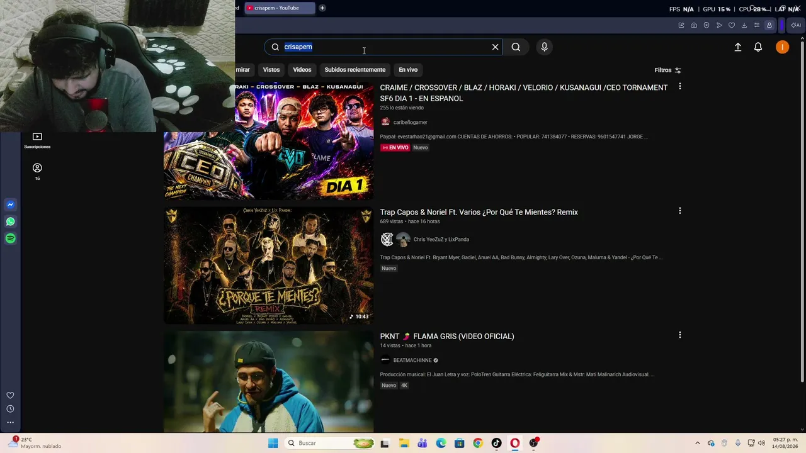Open the Filtros search filters

coord(667,70)
